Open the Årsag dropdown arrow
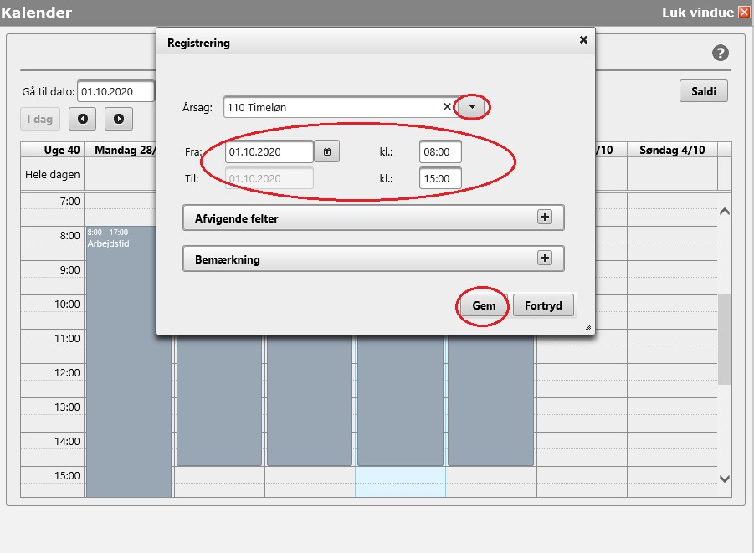The image size is (754, 553). tap(472, 106)
